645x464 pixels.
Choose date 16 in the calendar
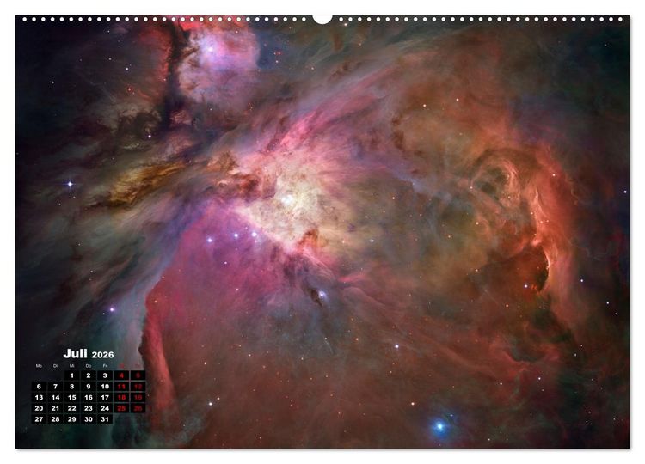click(x=89, y=398)
